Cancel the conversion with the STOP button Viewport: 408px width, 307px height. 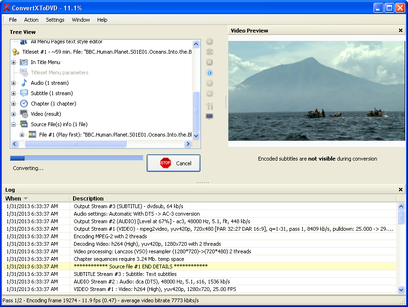(x=174, y=163)
